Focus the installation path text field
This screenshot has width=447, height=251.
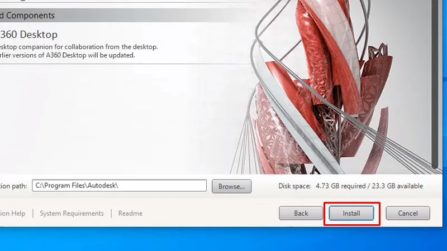(x=118, y=186)
